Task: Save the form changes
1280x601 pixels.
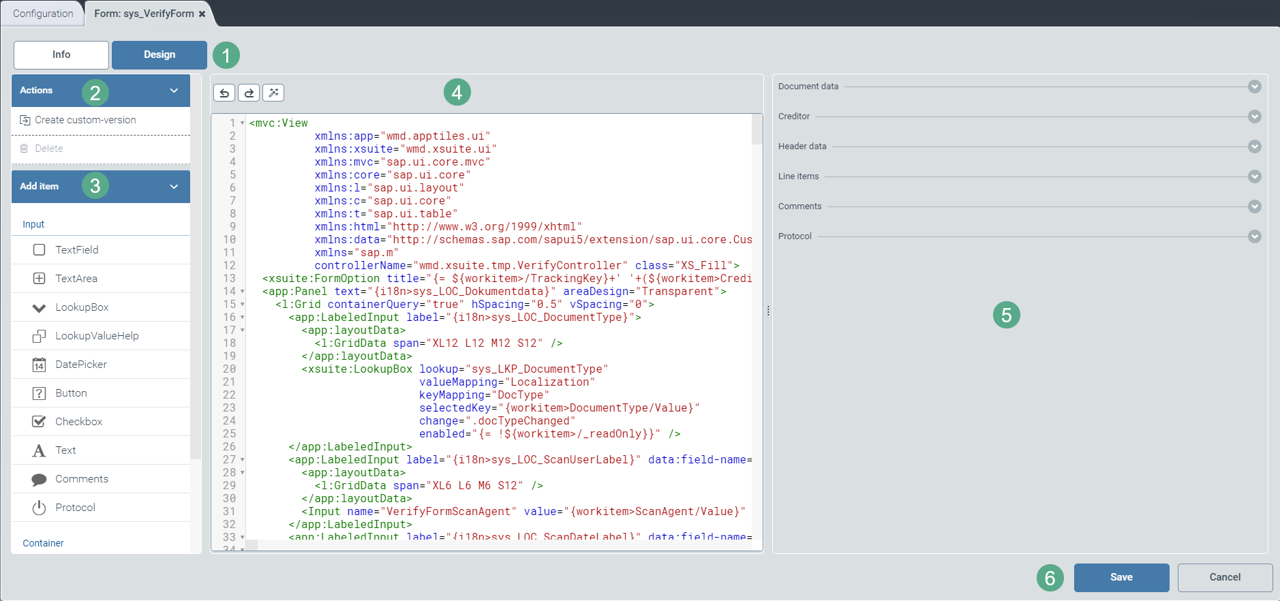Action: 1121,577
